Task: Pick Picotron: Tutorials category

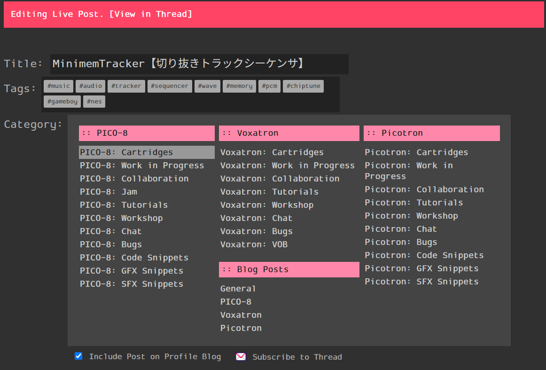Action: 414,203
